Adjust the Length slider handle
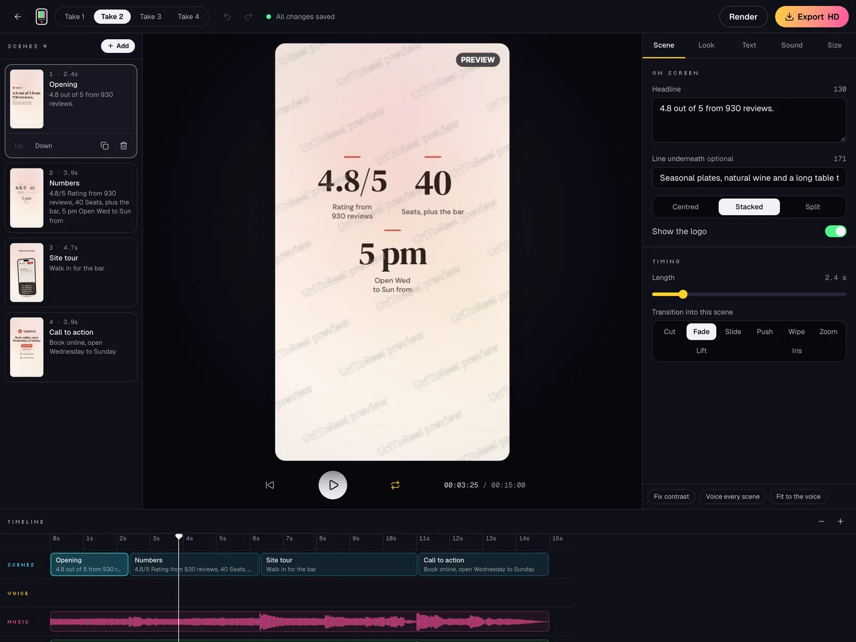The width and height of the screenshot is (856, 642). pyautogui.click(x=683, y=294)
